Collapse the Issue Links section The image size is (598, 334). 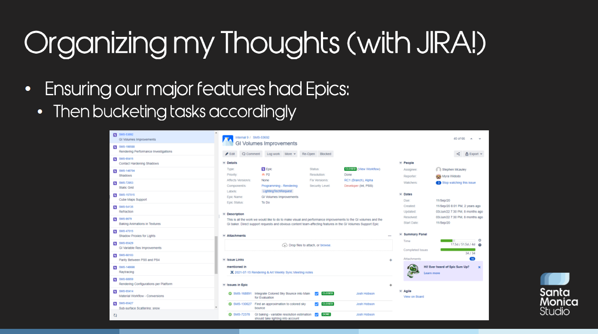[224, 260]
